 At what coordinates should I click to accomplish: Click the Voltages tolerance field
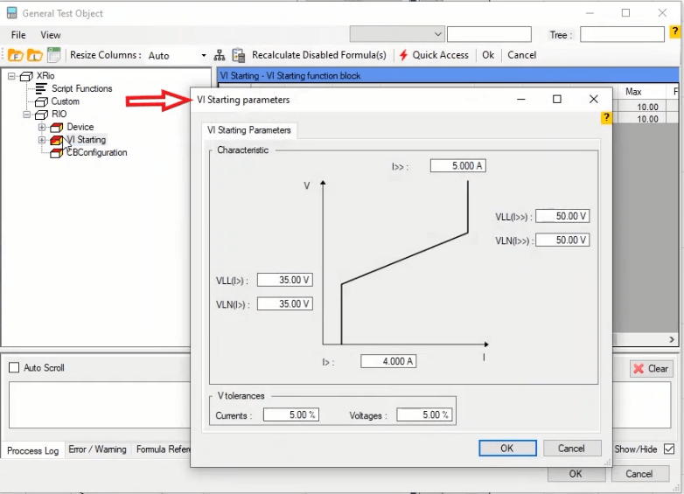423,415
